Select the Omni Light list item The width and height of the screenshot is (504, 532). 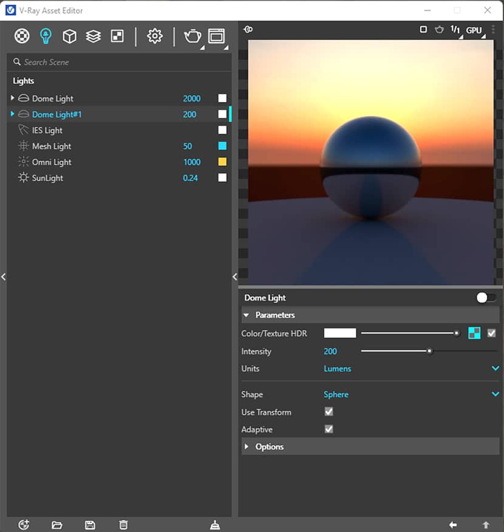tap(52, 162)
